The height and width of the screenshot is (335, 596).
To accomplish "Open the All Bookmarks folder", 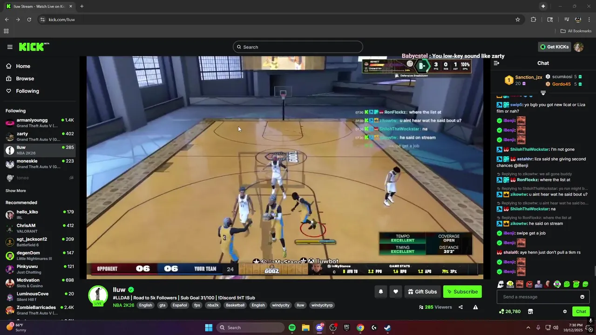I will (x=576, y=31).
